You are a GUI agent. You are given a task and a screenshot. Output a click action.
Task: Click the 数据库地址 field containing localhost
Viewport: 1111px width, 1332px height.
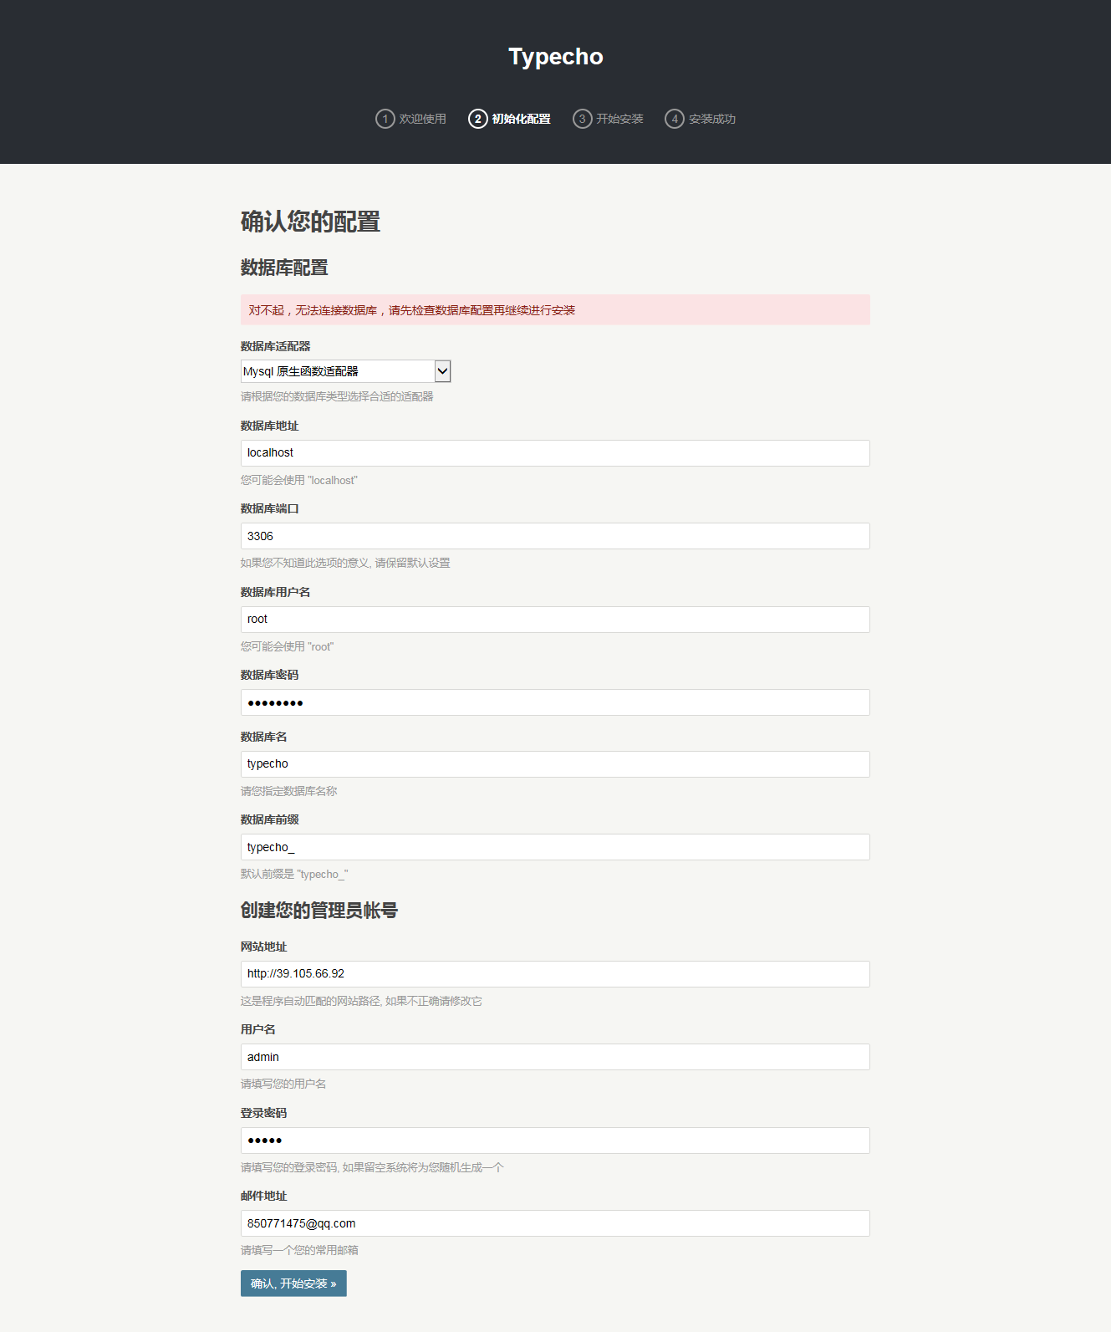[555, 453]
